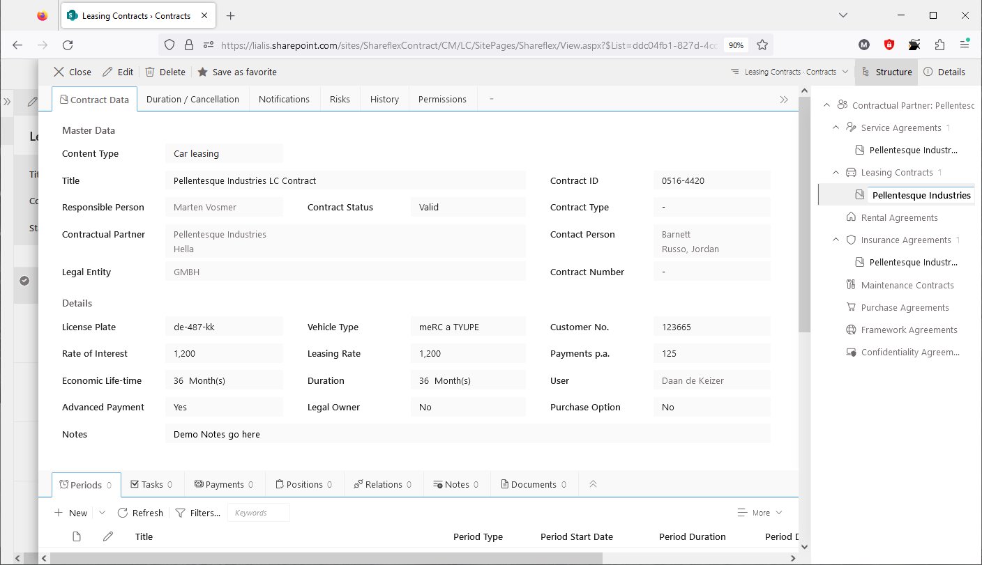
Task: Reload the current page
Action: point(68,45)
